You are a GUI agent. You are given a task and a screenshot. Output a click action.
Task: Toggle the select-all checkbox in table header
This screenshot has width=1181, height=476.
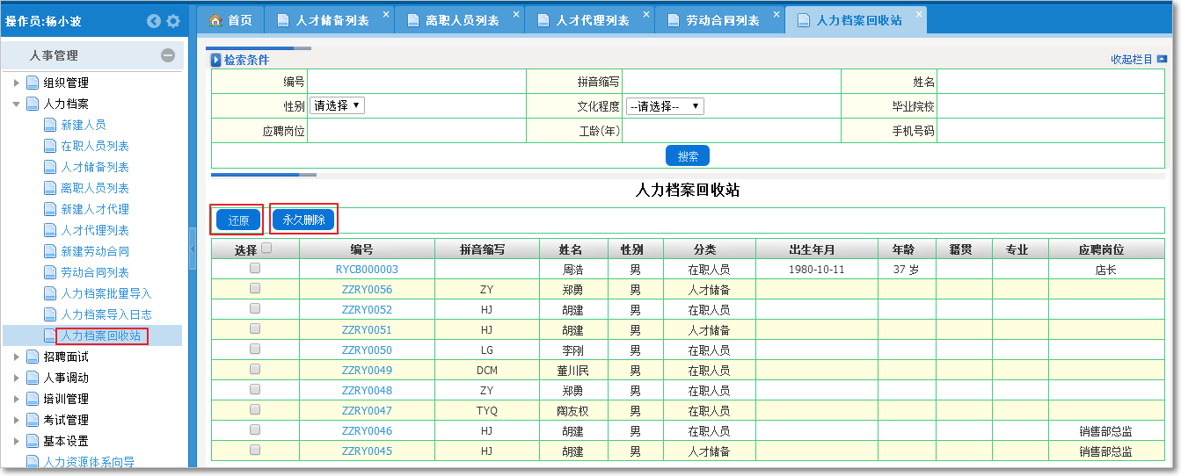[266, 249]
